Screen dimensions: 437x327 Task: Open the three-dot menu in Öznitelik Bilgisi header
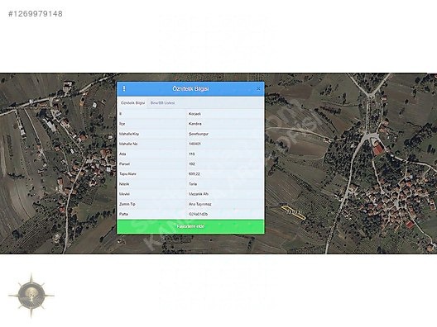tap(124, 88)
